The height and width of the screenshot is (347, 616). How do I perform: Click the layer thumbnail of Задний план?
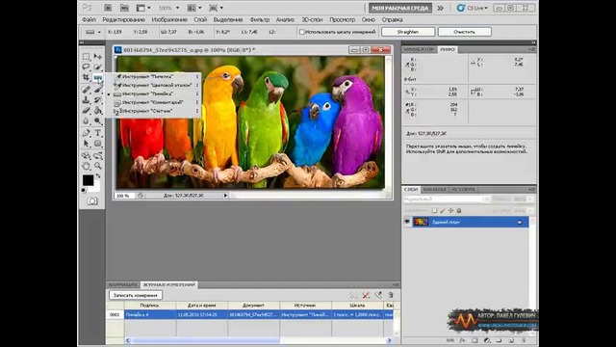(421, 222)
